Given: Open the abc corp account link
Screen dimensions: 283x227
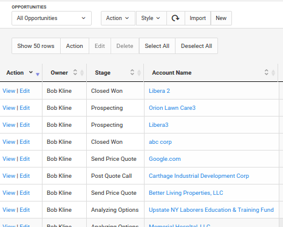Looking at the screenshot, I should (x=160, y=142).
